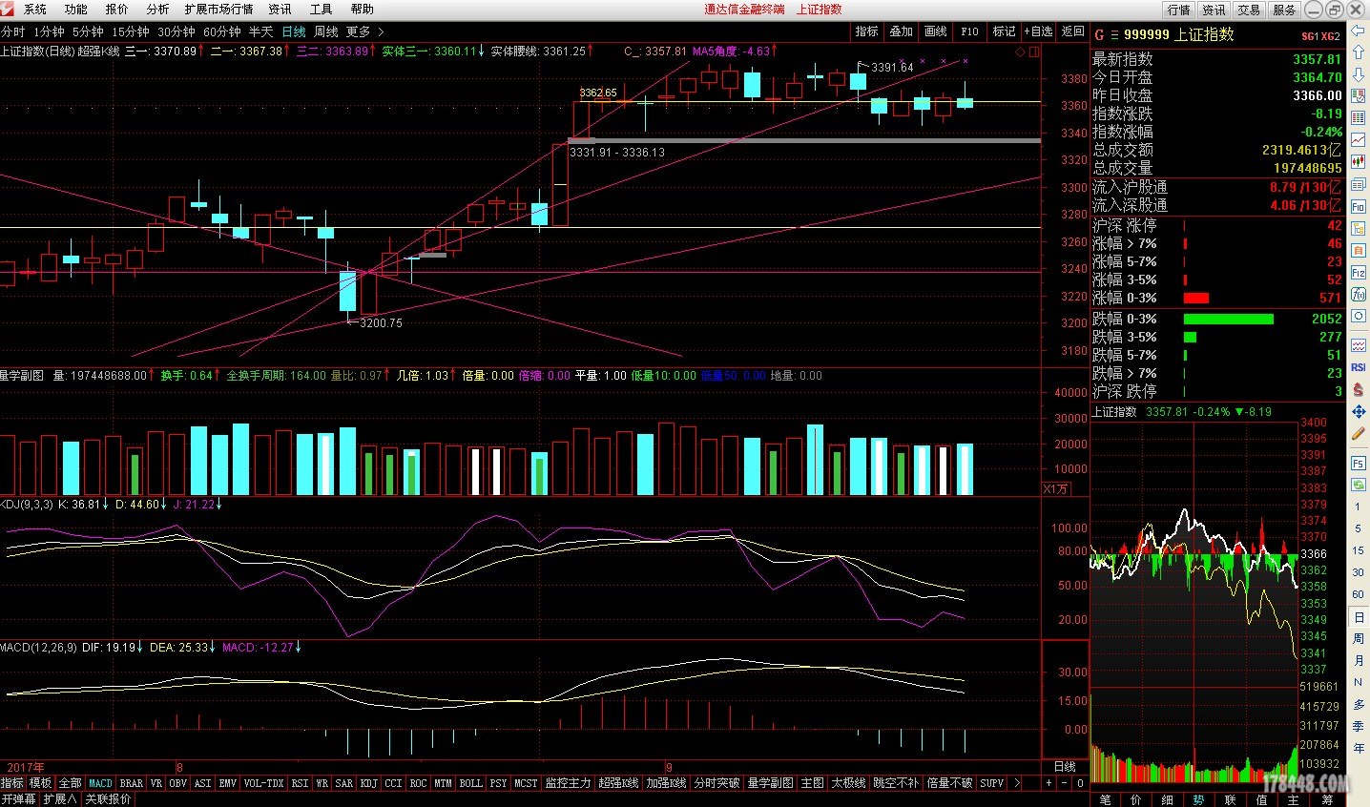Open 日线 period selector at chart bottom

[x=1065, y=767]
